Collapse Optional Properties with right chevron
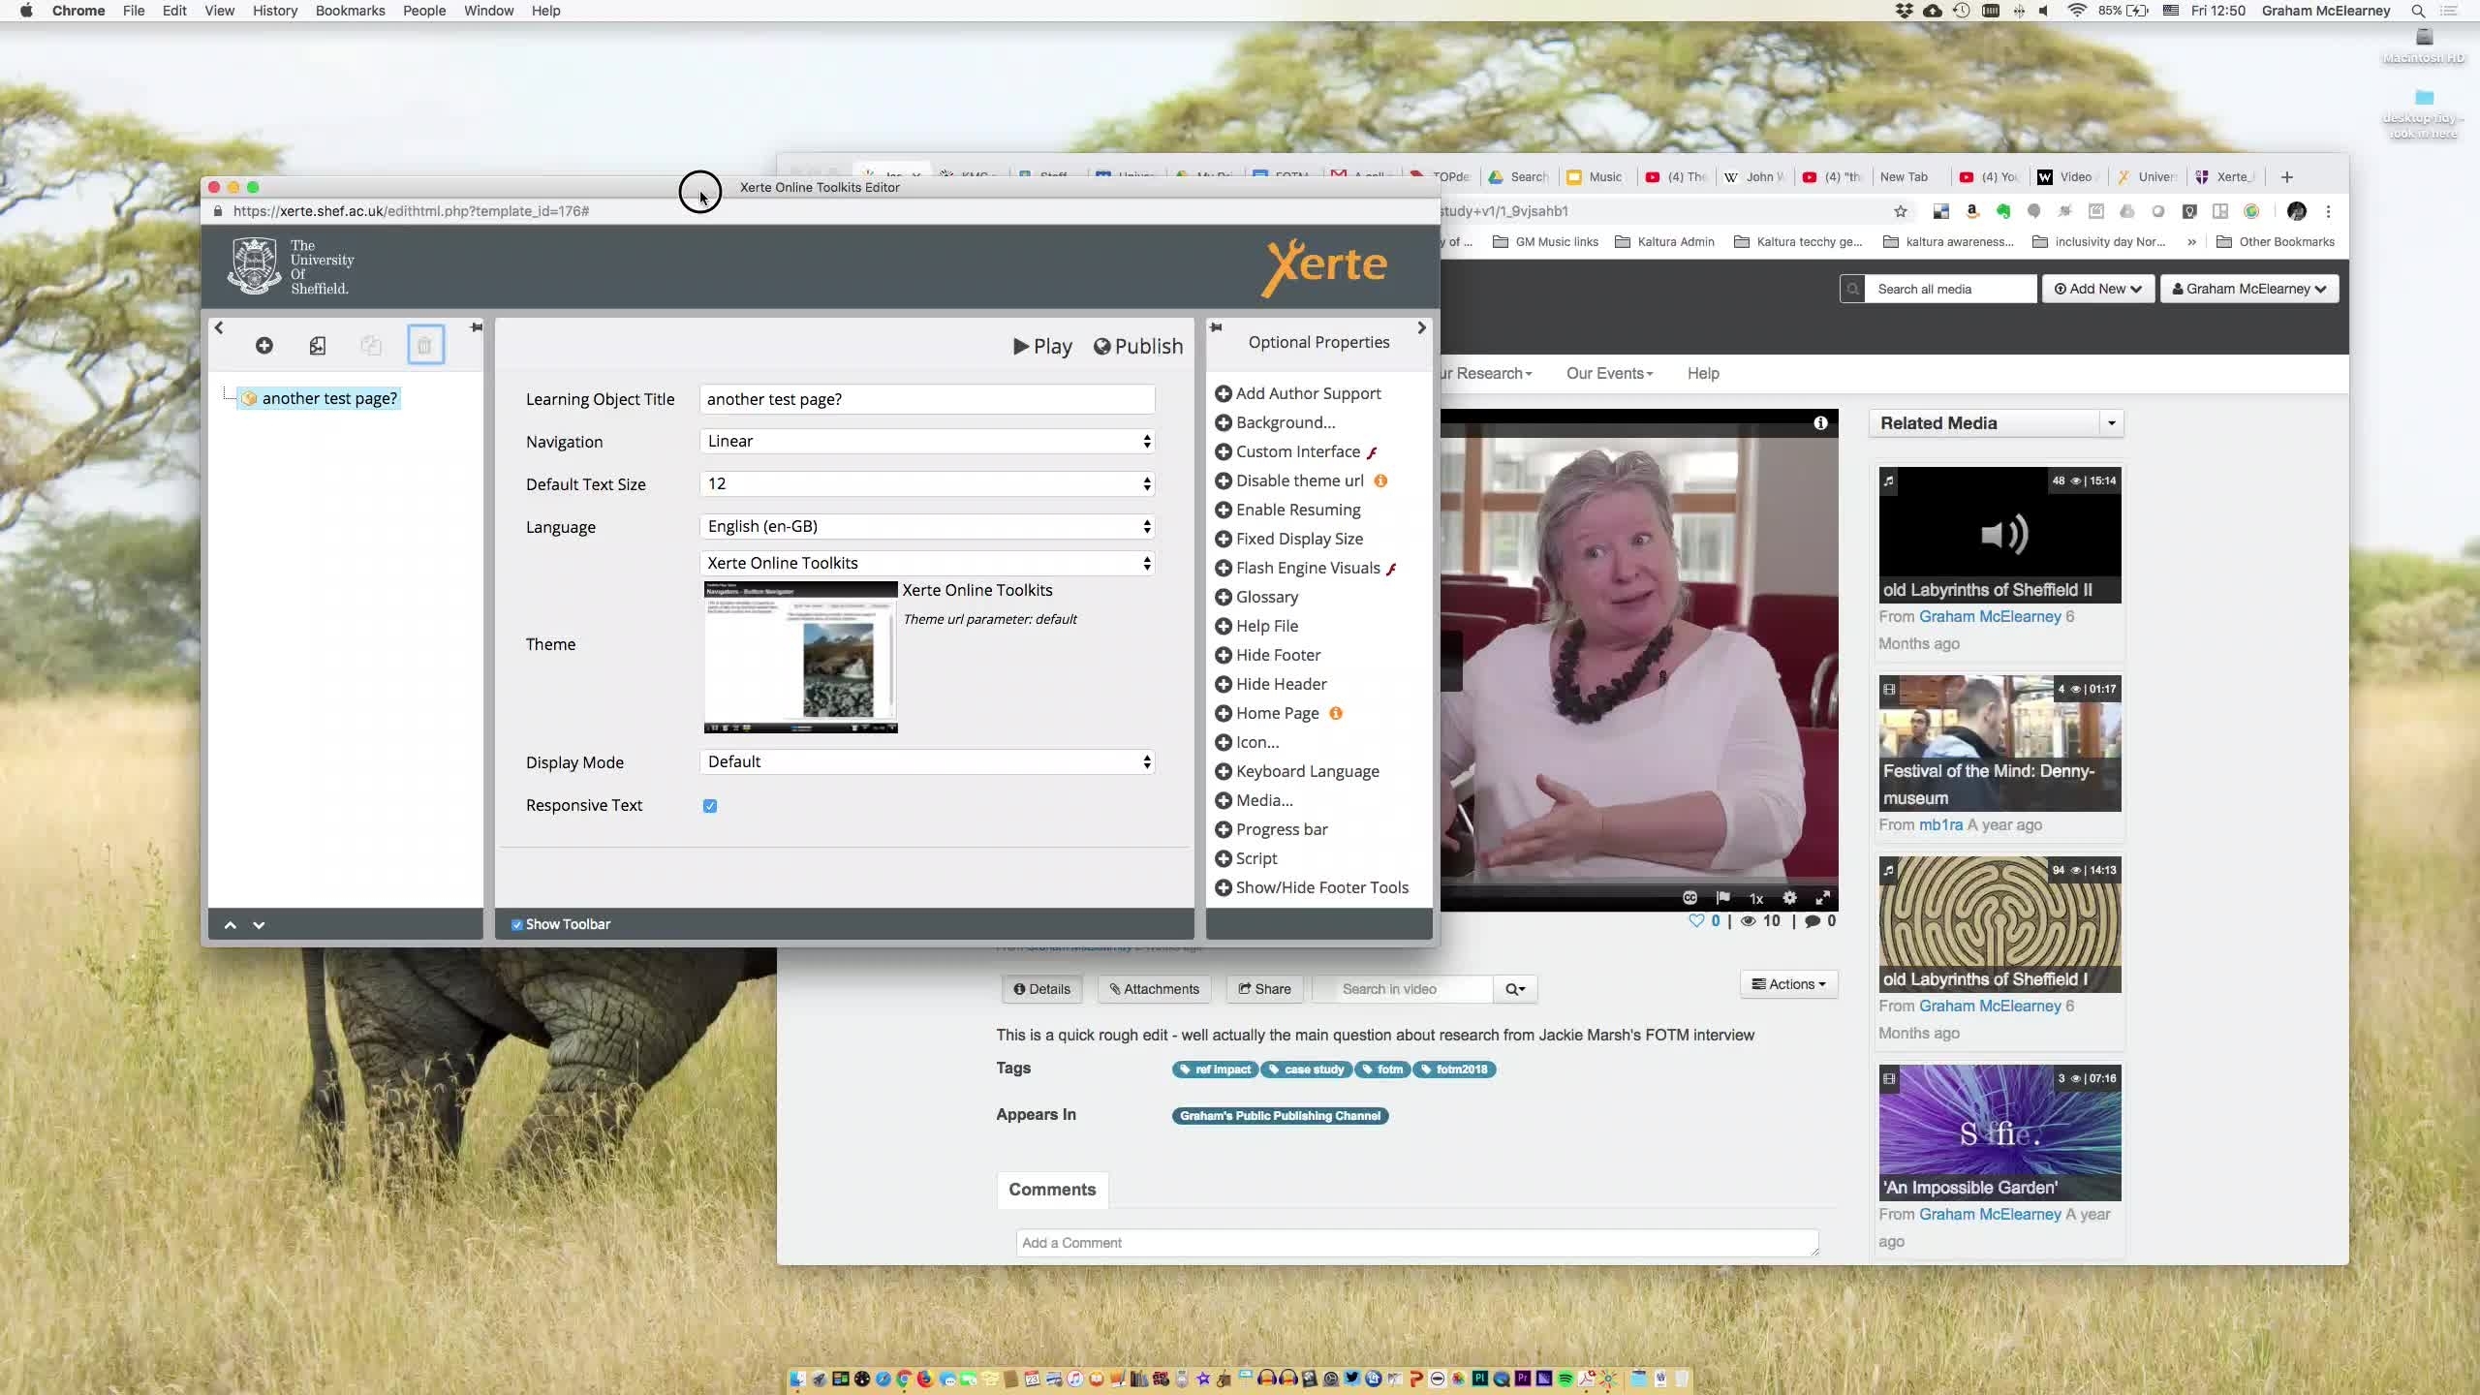This screenshot has height=1395, width=2480. 1421,328
